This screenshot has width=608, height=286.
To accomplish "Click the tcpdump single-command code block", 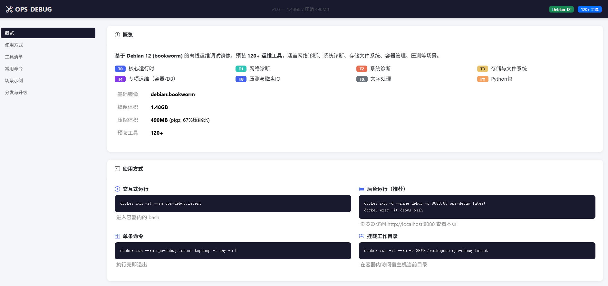I will 233,251.
